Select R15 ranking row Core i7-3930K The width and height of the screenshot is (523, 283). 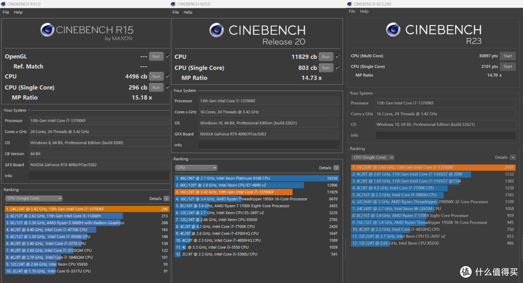(87, 237)
